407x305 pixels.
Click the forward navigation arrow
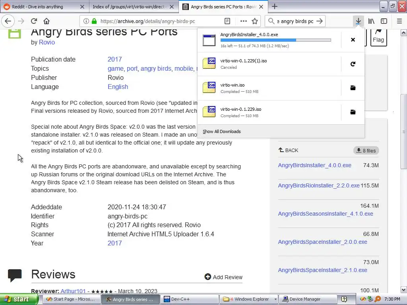(21, 21)
